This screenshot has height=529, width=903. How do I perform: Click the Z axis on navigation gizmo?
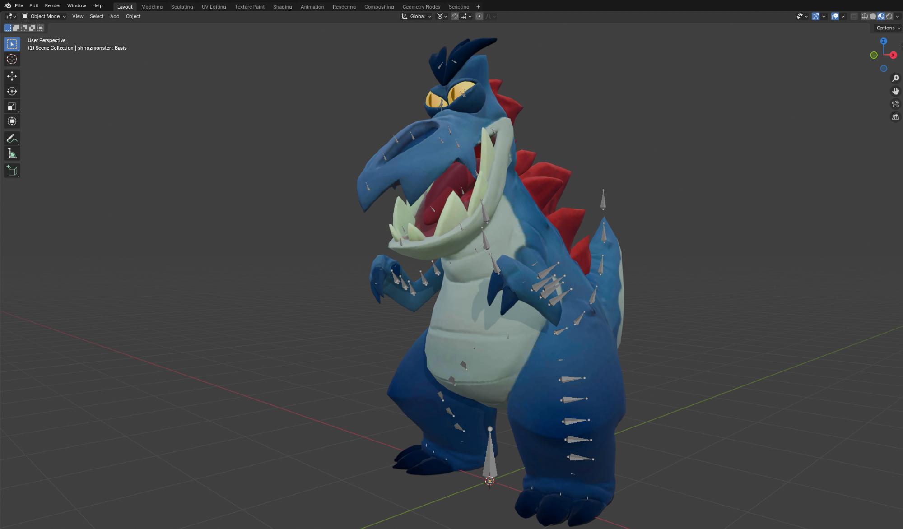coord(884,41)
